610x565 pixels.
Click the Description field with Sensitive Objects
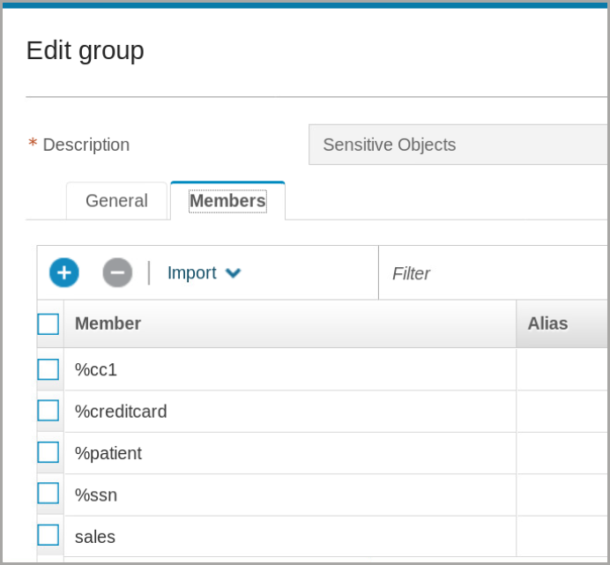[x=458, y=145]
